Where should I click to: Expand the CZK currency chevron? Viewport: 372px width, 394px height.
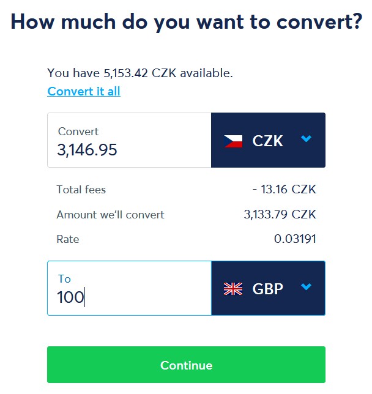point(306,138)
